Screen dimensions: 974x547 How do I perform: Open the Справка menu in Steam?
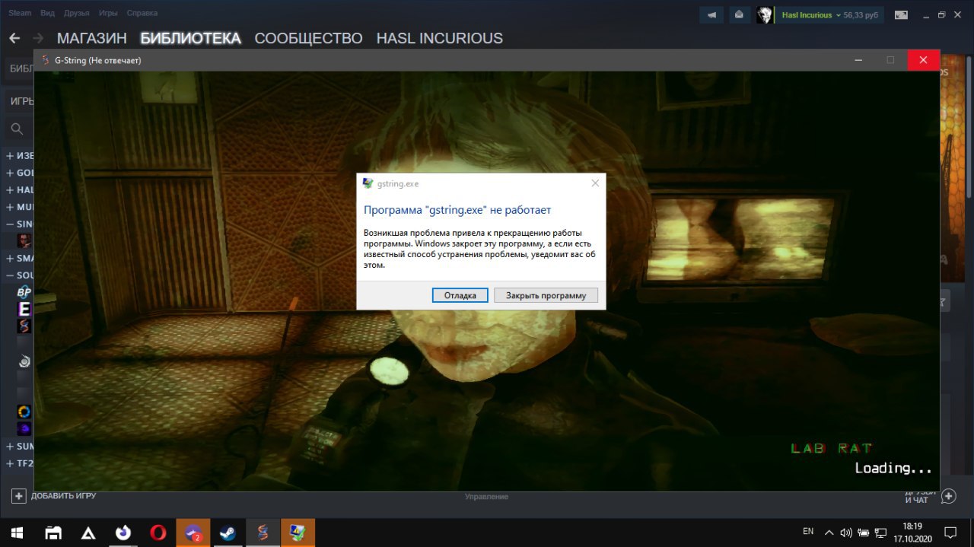pos(142,13)
